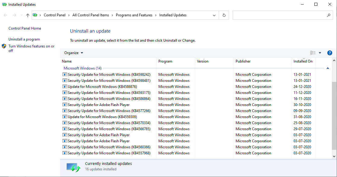Open Turn Windows features on or off
The image size is (337, 177).
(31, 48)
